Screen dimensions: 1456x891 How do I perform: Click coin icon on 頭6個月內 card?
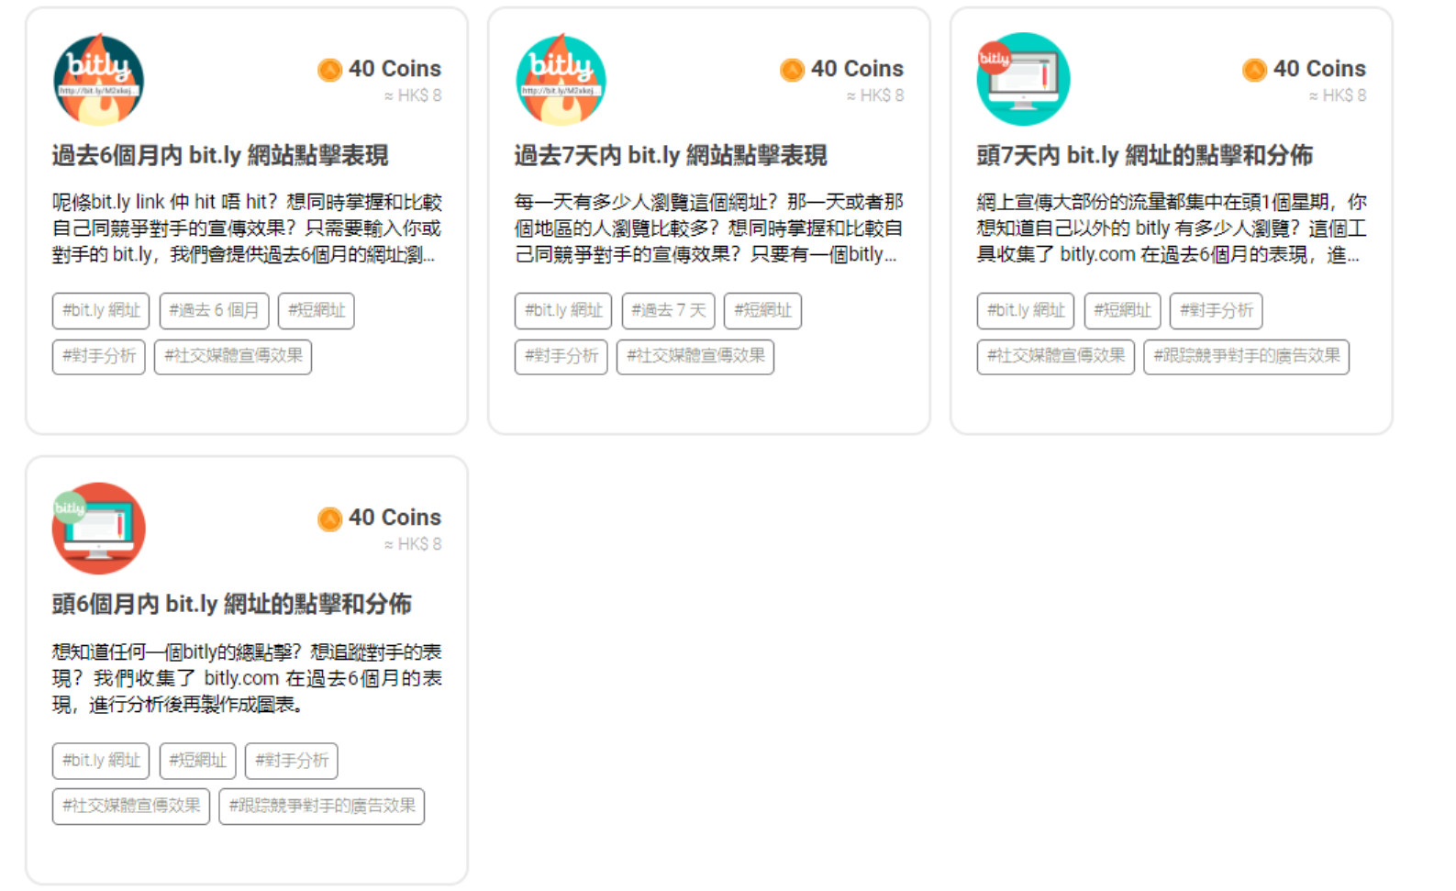tap(329, 519)
